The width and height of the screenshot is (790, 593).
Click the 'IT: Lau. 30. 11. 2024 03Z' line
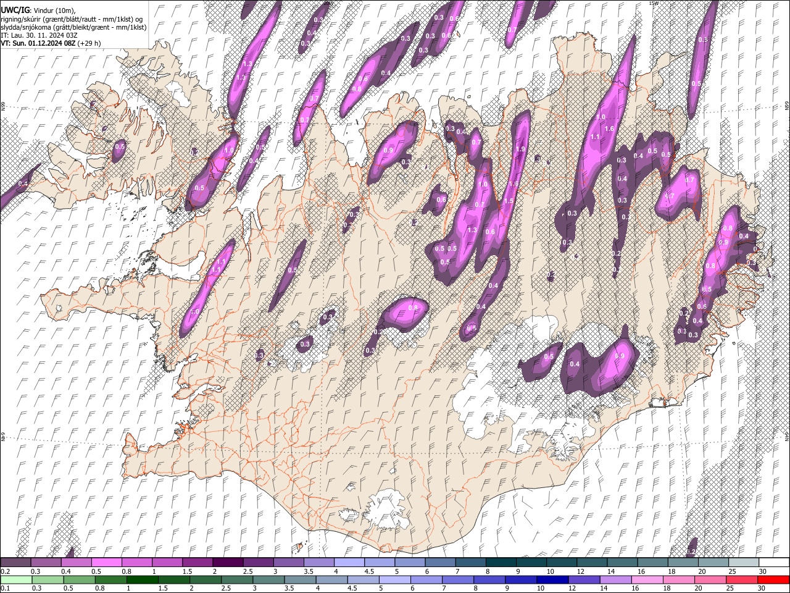coord(39,36)
